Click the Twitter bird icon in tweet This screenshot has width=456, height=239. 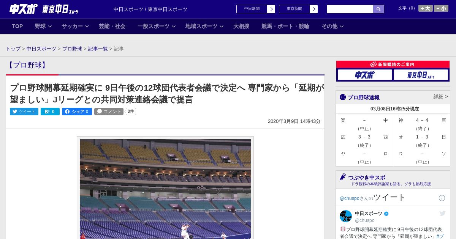[x=442, y=214]
